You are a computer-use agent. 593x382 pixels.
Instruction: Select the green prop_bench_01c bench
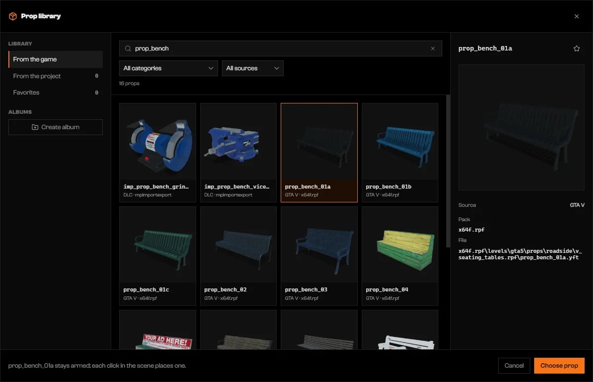point(158,256)
